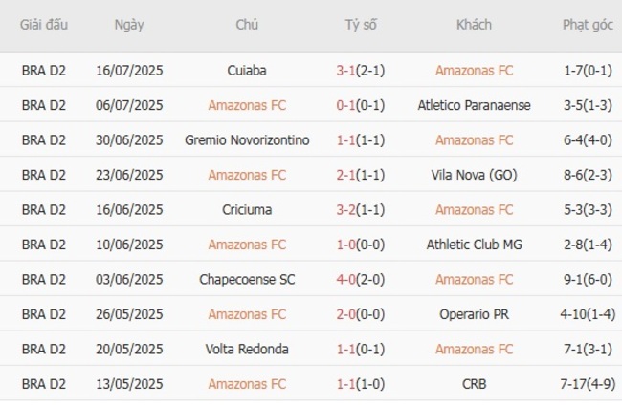Open the Athletic Club MG team page
Image resolution: width=622 pixels, height=405 pixels.
[x=474, y=245]
